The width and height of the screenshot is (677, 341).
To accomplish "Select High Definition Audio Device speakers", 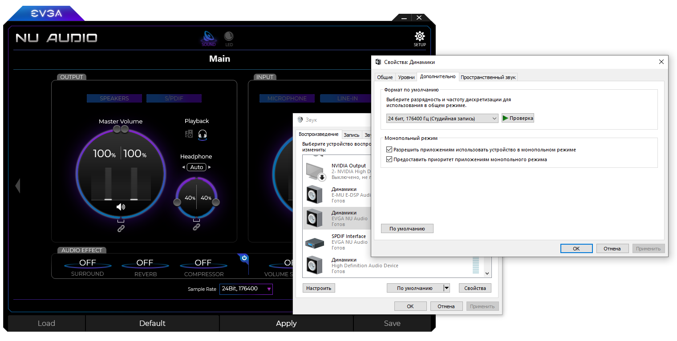I will [x=387, y=266].
